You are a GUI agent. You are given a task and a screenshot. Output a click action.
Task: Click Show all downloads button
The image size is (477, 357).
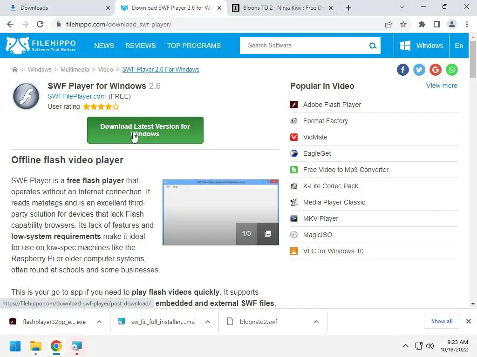click(442, 321)
